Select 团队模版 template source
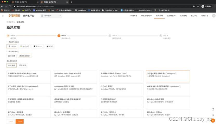The image size is (216, 124). click(x=23, y=65)
